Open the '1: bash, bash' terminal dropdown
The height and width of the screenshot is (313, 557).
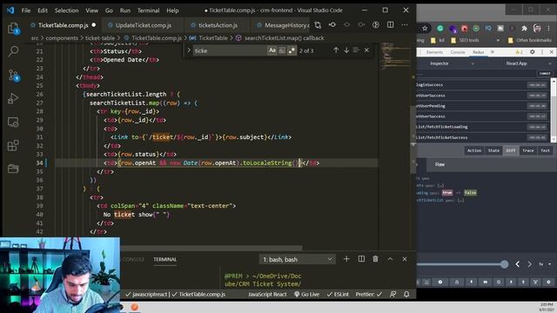pyautogui.click(x=297, y=259)
